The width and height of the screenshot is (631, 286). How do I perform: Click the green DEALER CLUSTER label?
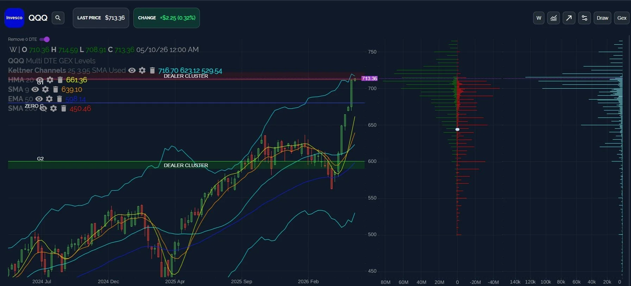(186, 165)
